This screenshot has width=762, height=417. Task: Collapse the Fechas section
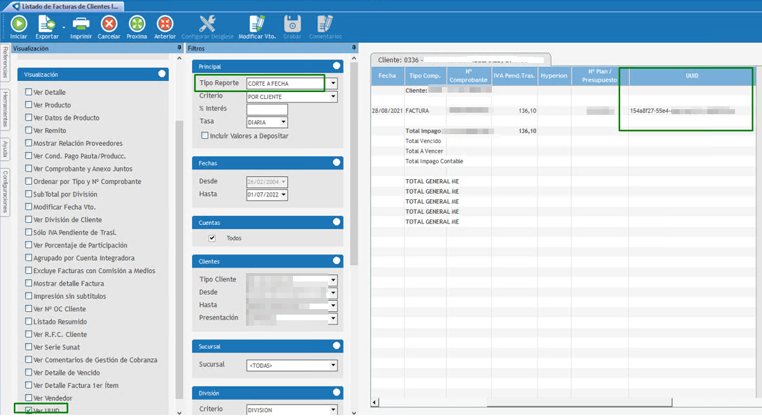click(x=336, y=163)
